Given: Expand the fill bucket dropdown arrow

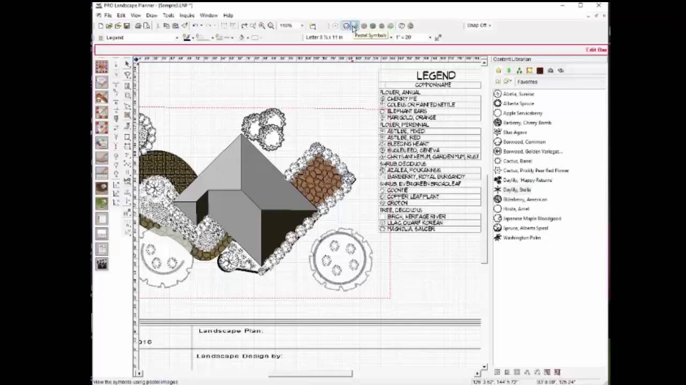Looking at the screenshot, I should coord(248,37).
